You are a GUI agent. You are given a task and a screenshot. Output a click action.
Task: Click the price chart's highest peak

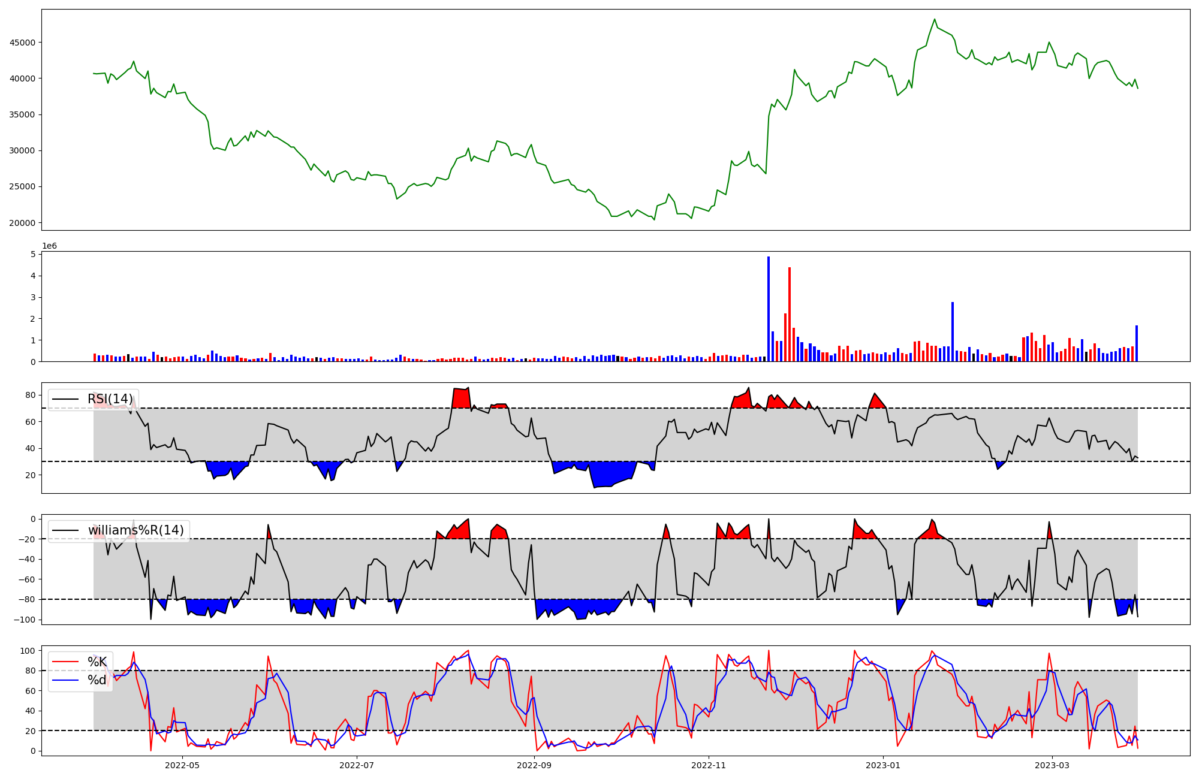coord(934,19)
